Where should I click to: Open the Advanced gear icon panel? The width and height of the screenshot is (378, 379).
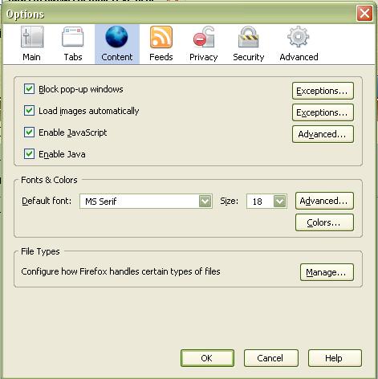(x=299, y=37)
